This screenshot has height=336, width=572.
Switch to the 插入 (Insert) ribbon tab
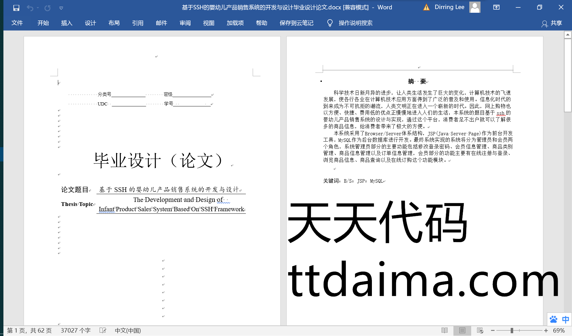point(67,23)
